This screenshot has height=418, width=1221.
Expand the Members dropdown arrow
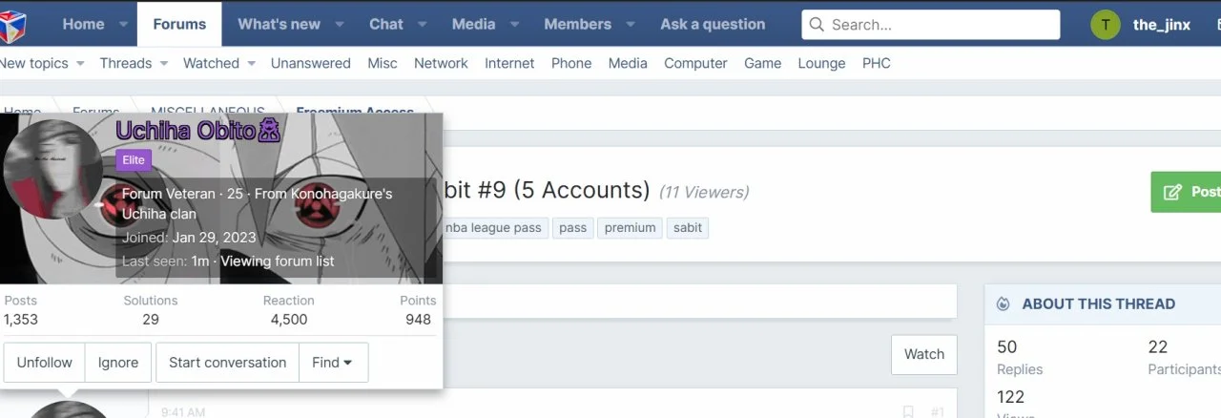tap(629, 25)
